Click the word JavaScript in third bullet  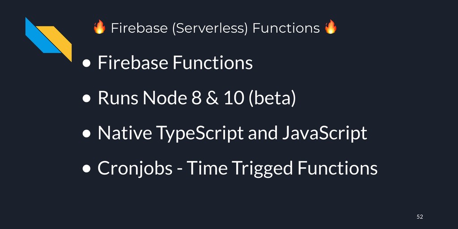point(325,133)
